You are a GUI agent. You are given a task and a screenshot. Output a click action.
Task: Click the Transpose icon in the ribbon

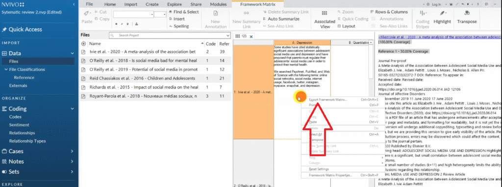click(467, 13)
